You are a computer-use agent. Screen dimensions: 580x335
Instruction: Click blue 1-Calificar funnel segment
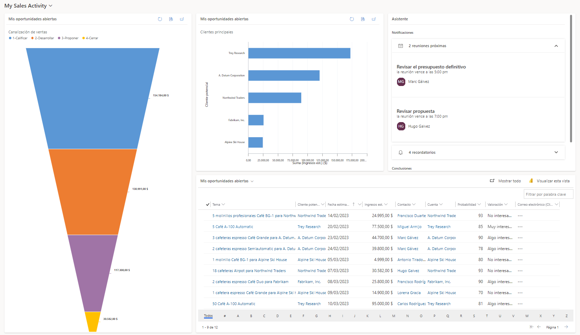click(x=93, y=98)
